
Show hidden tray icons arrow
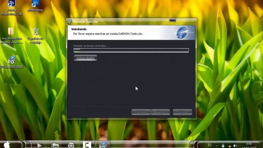tap(217, 146)
